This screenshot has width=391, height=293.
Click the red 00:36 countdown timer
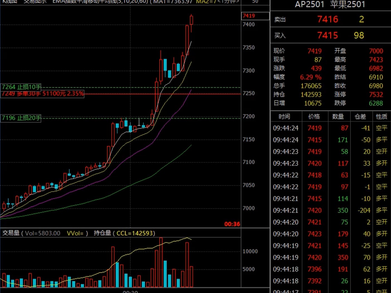[x=232, y=224]
